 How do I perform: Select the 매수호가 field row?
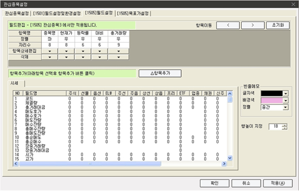120,116
